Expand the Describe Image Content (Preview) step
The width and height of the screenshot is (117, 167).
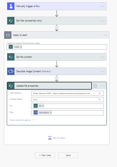coord(57,71)
